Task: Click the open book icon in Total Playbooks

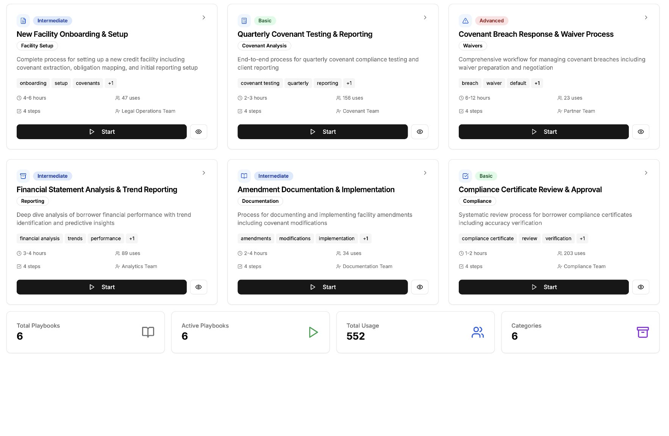Action: (148, 332)
